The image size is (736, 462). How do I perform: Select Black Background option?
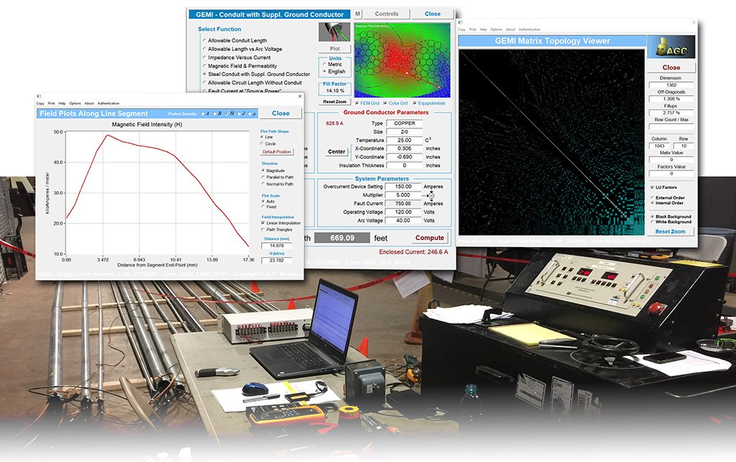click(x=653, y=217)
